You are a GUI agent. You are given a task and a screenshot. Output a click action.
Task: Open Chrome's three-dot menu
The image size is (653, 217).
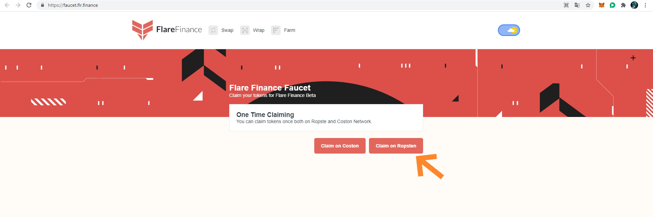[x=645, y=5]
